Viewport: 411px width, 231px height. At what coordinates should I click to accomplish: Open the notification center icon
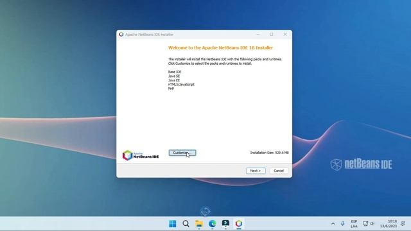[x=403, y=224]
